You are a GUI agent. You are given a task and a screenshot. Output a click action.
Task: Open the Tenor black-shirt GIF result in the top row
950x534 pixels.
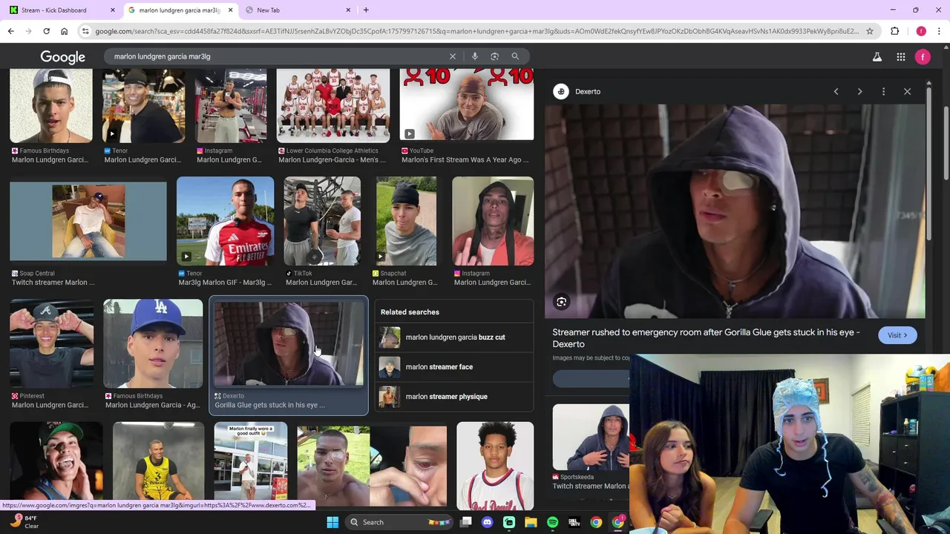pos(144,105)
